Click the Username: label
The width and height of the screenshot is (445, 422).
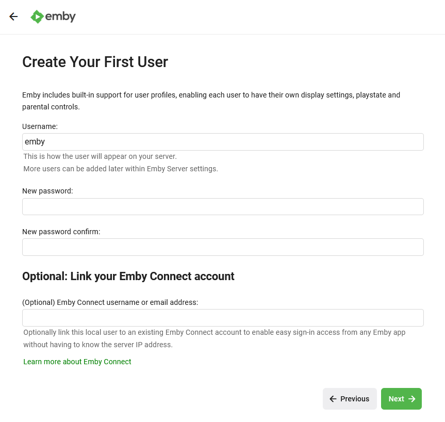tap(40, 126)
